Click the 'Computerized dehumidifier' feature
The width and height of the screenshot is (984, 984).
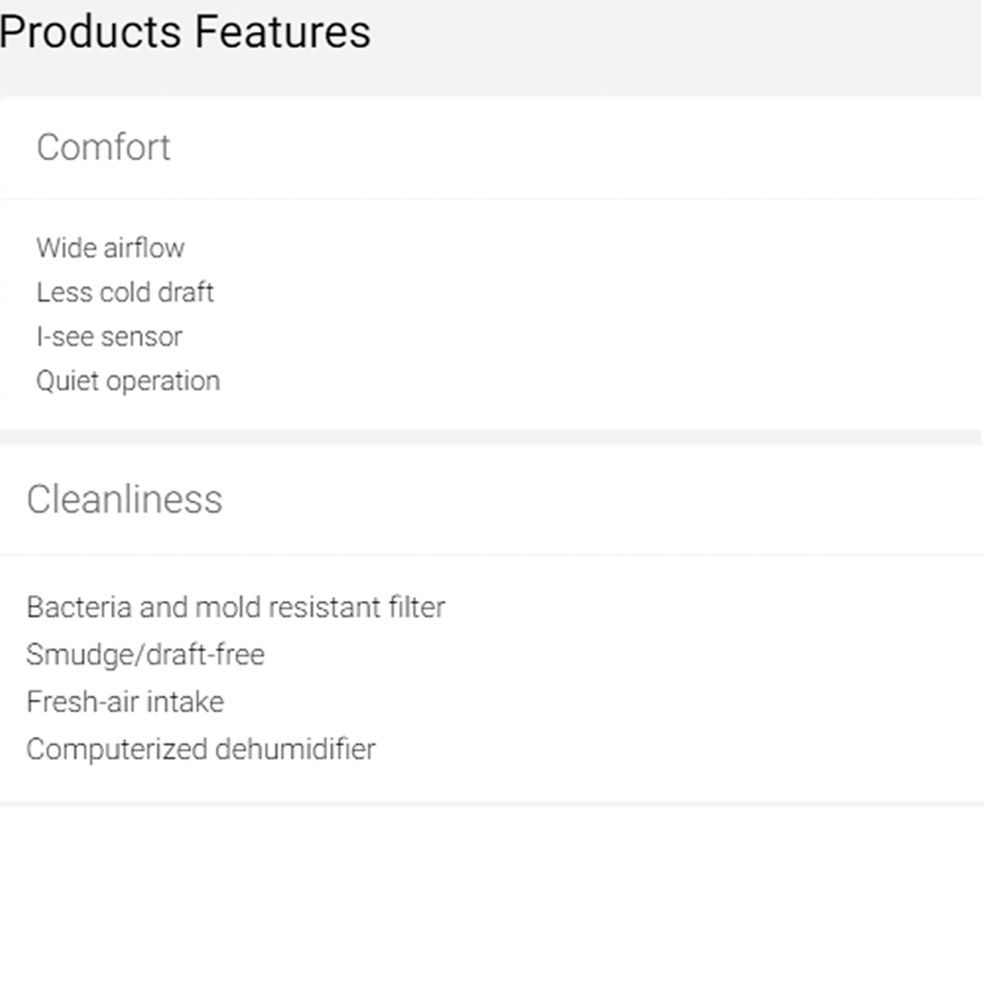tap(200, 750)
